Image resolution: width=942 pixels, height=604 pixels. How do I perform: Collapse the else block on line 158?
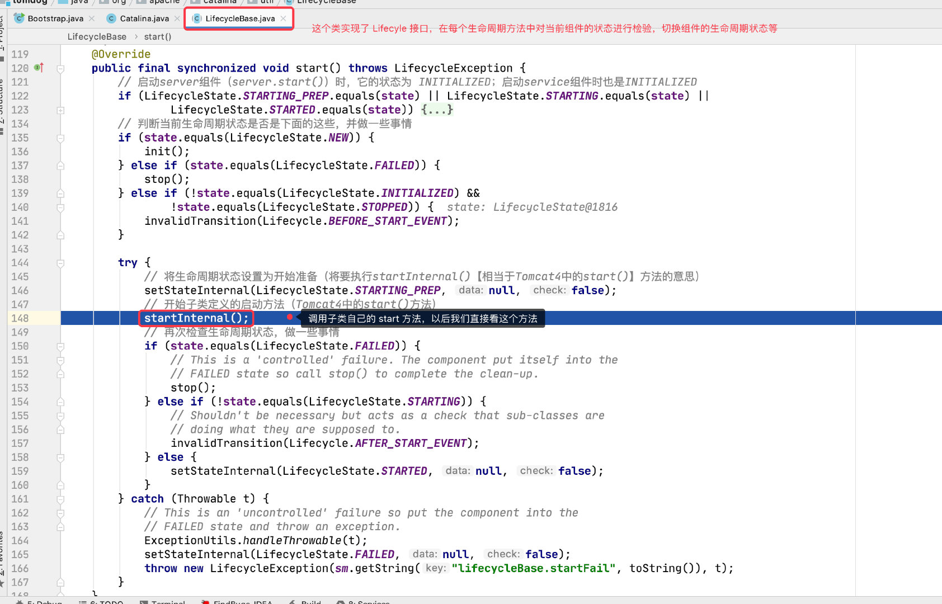pyautogui.click(x=60, y=457)
